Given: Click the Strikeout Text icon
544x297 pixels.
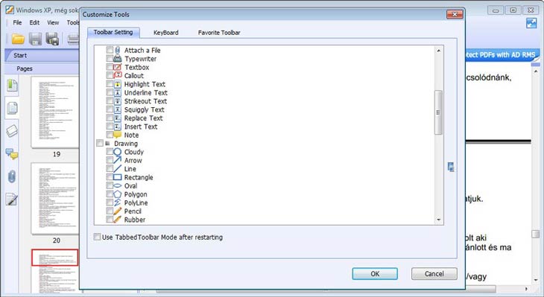Looking at the screenshot, I should [118, 100].
